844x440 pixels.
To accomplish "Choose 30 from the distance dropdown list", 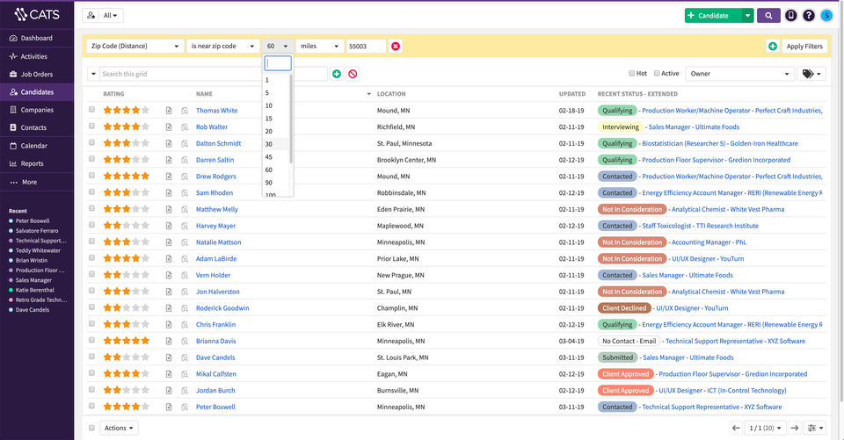I will click(269, 143).
